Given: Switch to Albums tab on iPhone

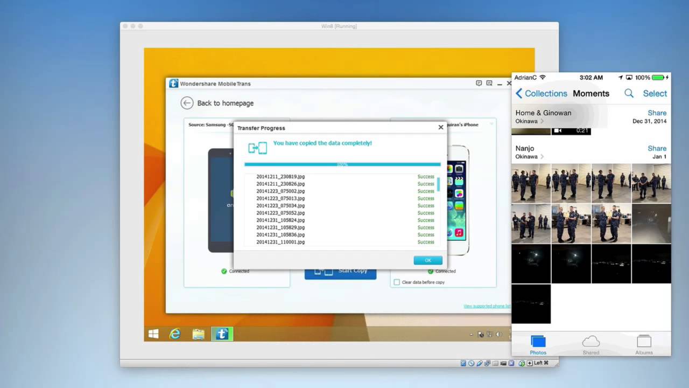Looking at the screenshot, I should 644,345.
